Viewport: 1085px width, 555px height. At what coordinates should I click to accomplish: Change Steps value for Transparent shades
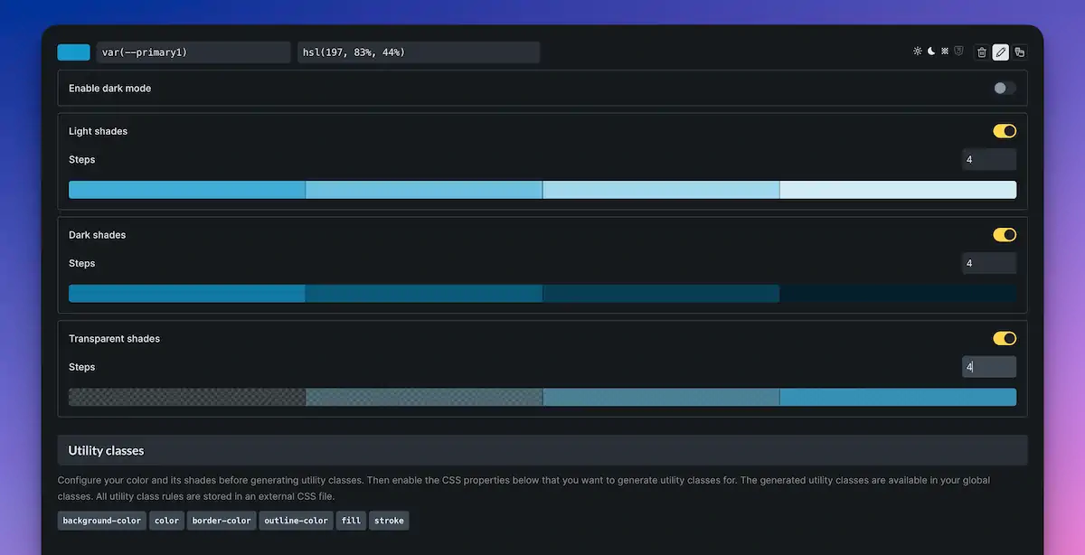(x=988, y=366)
